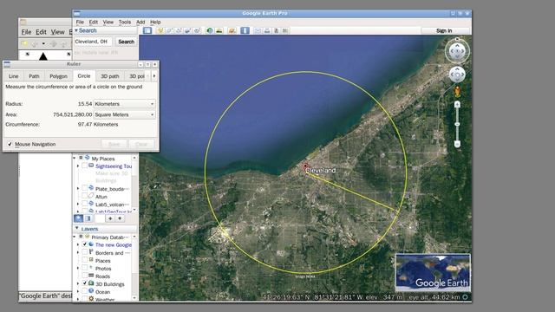
Task: Open the File menu in Google Earth
Action: (80, 22)
